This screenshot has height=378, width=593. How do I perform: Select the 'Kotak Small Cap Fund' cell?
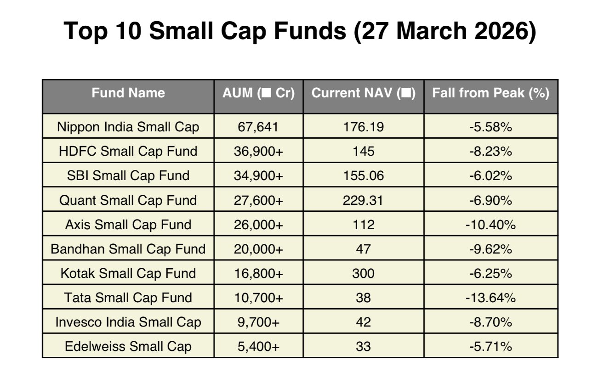point(128,273)
